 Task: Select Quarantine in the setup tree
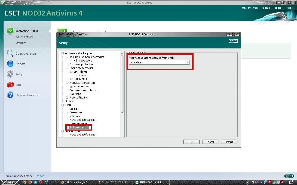(x=76, y=112)
